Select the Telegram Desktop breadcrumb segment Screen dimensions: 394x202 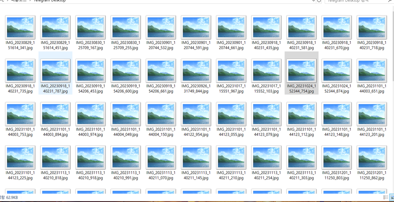coord(50,1)
